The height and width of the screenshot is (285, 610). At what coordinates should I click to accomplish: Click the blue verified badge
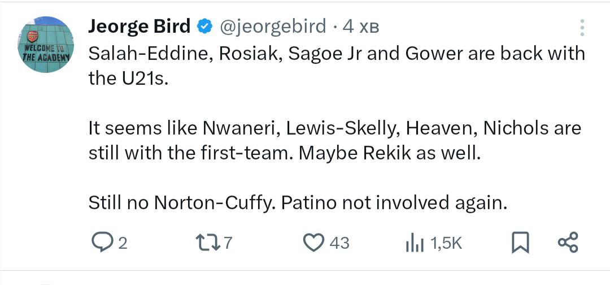click(x=204, y=26)
